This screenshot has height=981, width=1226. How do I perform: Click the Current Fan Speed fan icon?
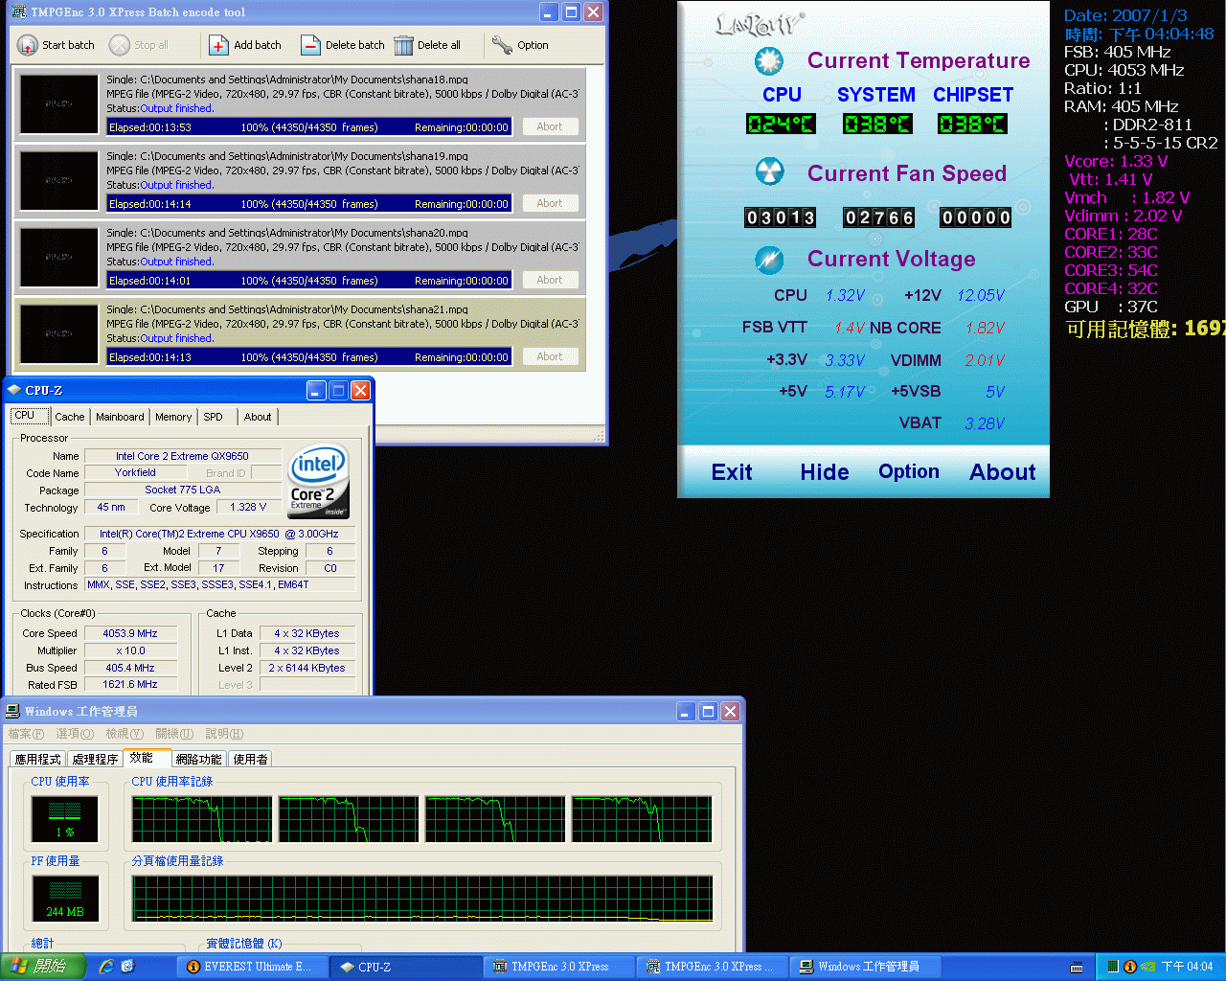769,172
